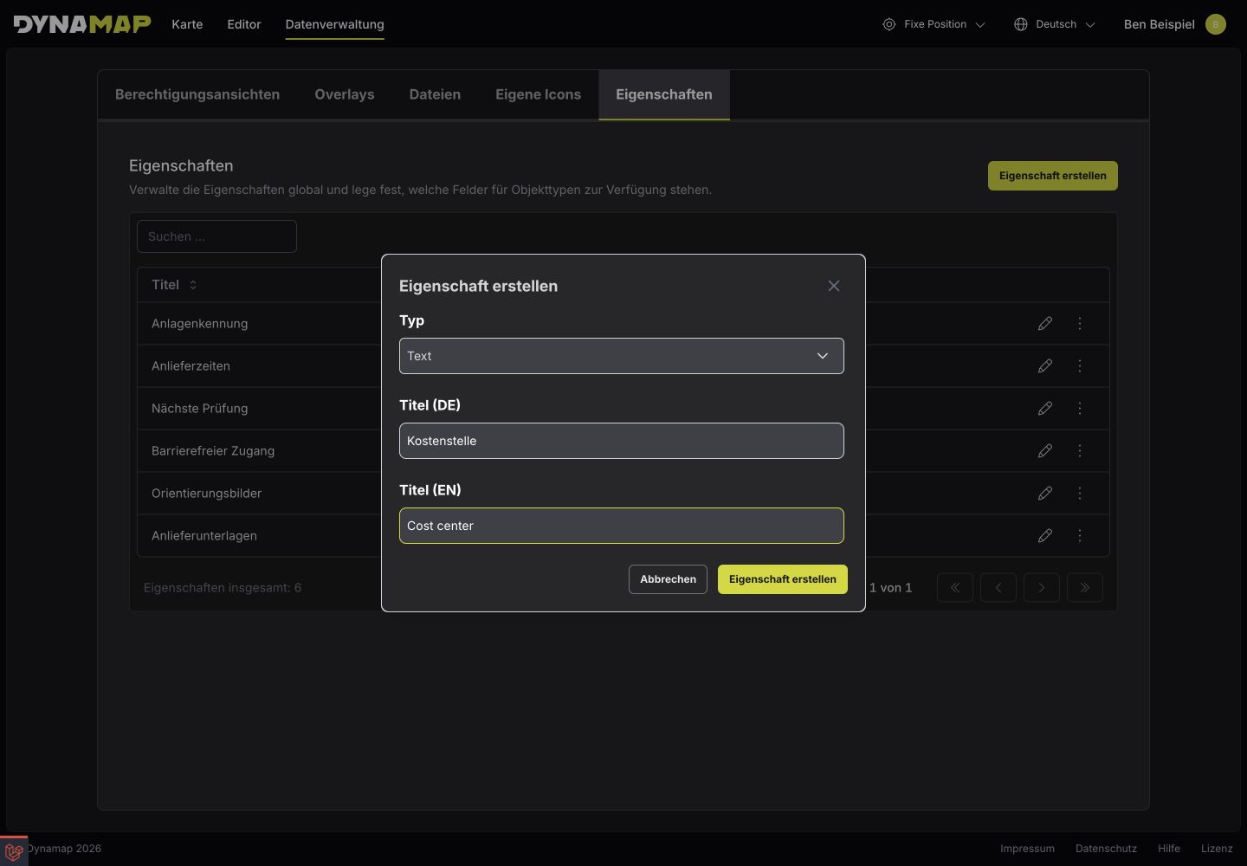This screenshot has height=866, width=1247.
Task: Expand the Fixe Position dropdown
Action: click(x=934, y=24)
